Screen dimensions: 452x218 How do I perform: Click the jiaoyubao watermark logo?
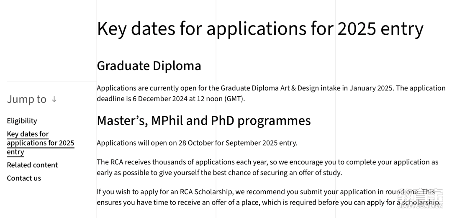coord(420,199)
